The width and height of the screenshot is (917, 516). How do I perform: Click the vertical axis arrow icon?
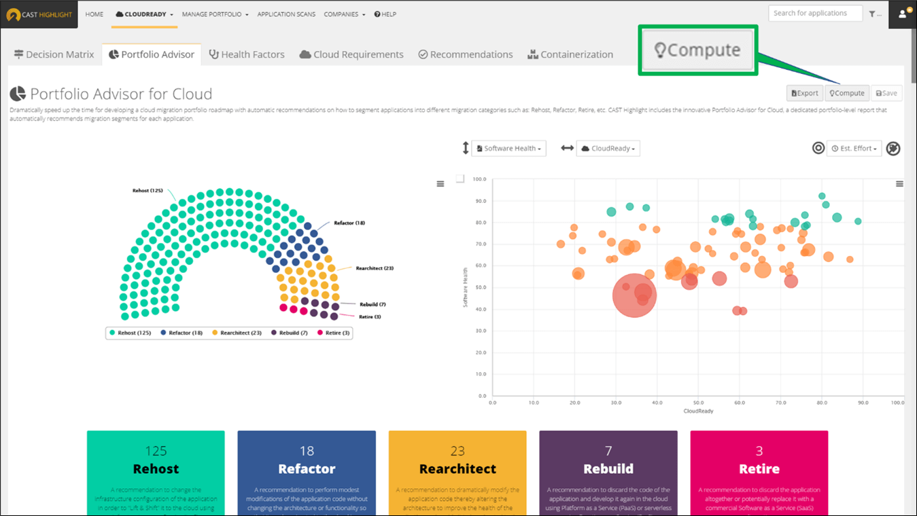[x=466, y=148]
